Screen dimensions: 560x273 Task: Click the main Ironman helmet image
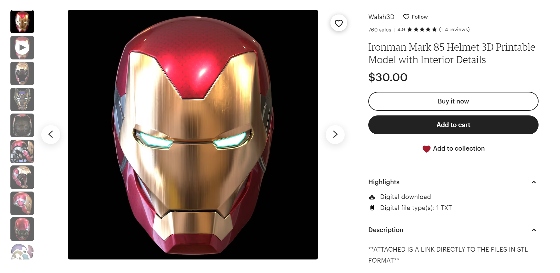pyautogui.click(x=193, y=135)
